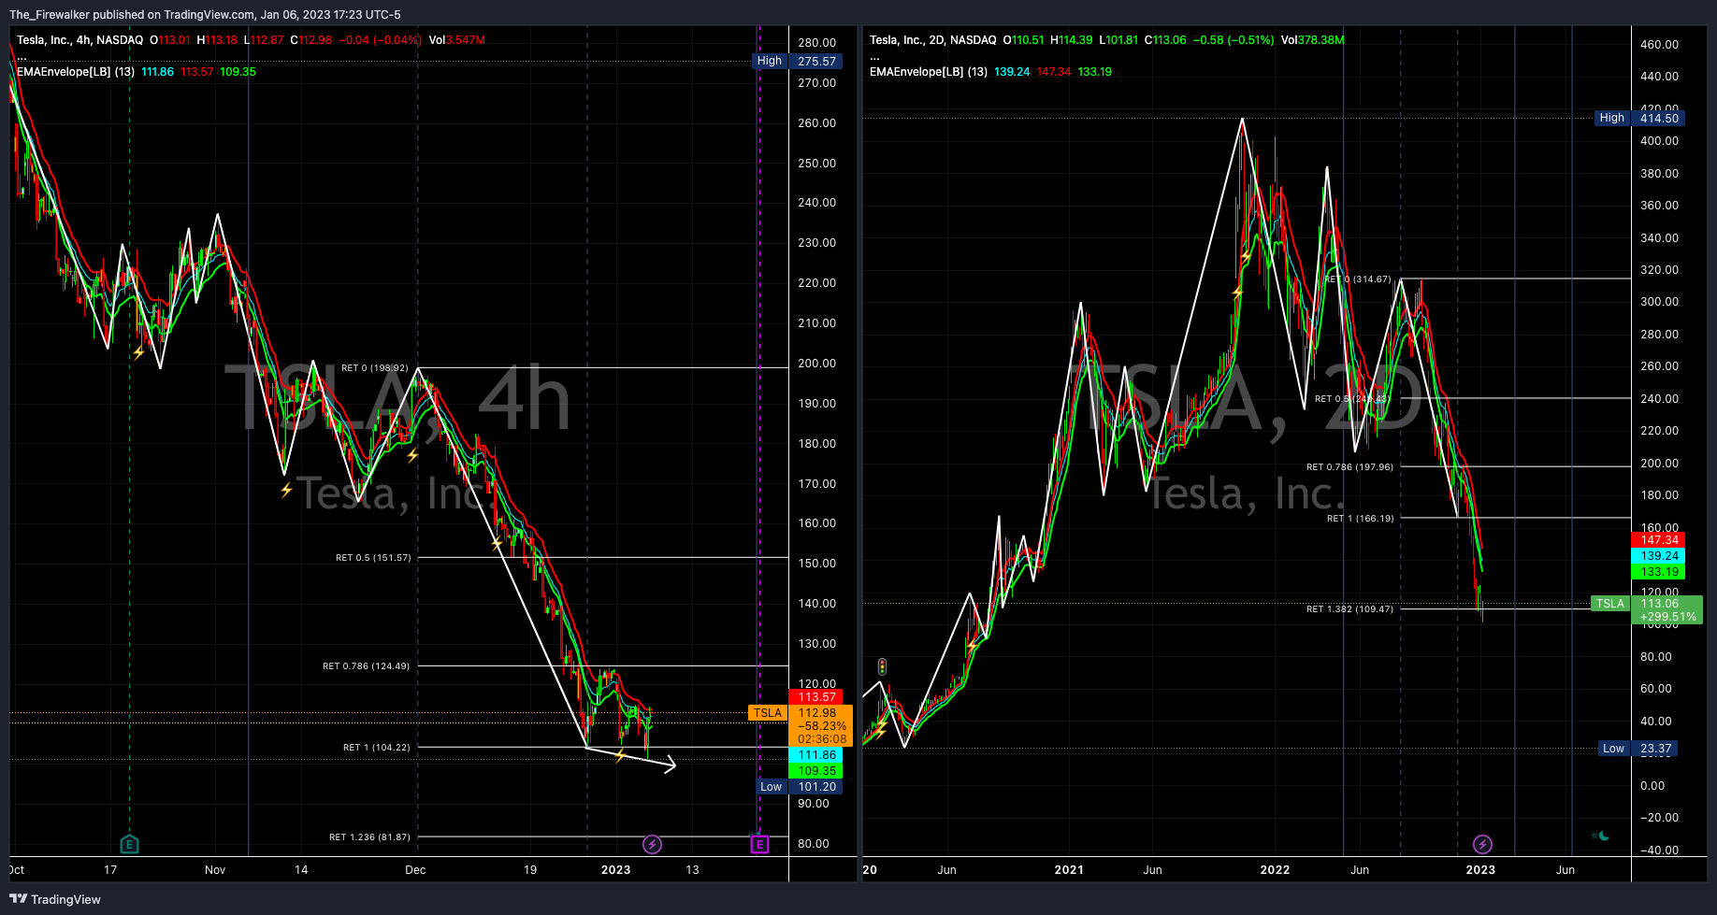This screenshot has height=915, width=1717.
Task: Click the green 109.35 price label
Action: pos(817,771)
